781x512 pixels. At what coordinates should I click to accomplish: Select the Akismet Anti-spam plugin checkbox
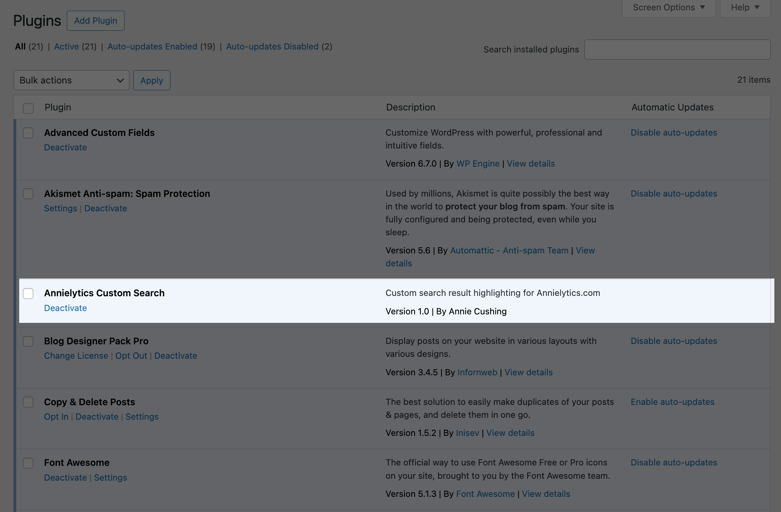click(x=28, y=194)
